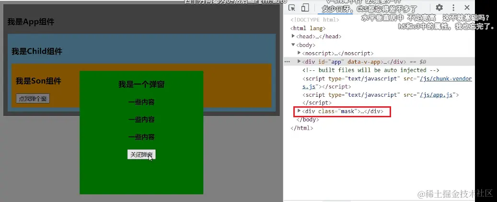
Task: Click the inspect element picker icon
Action: 292,8
